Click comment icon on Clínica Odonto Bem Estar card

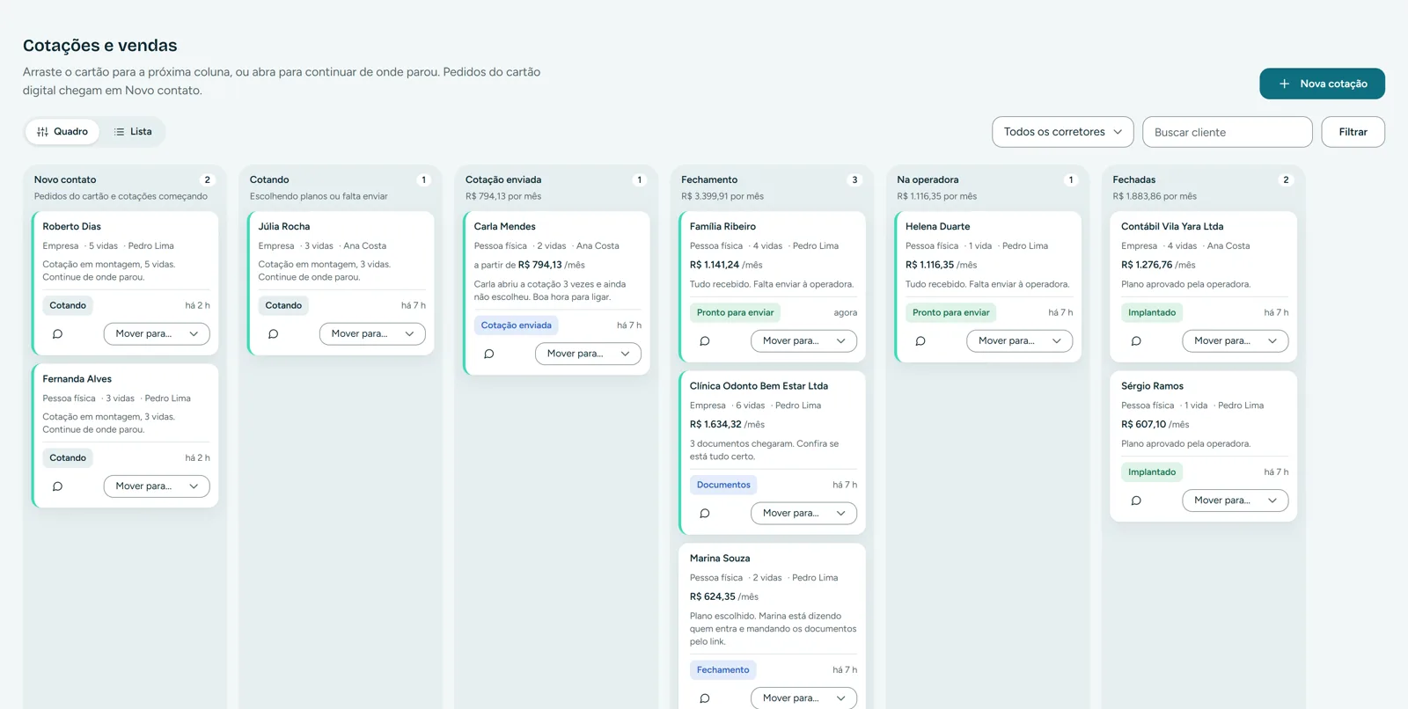tap(704, 514)
